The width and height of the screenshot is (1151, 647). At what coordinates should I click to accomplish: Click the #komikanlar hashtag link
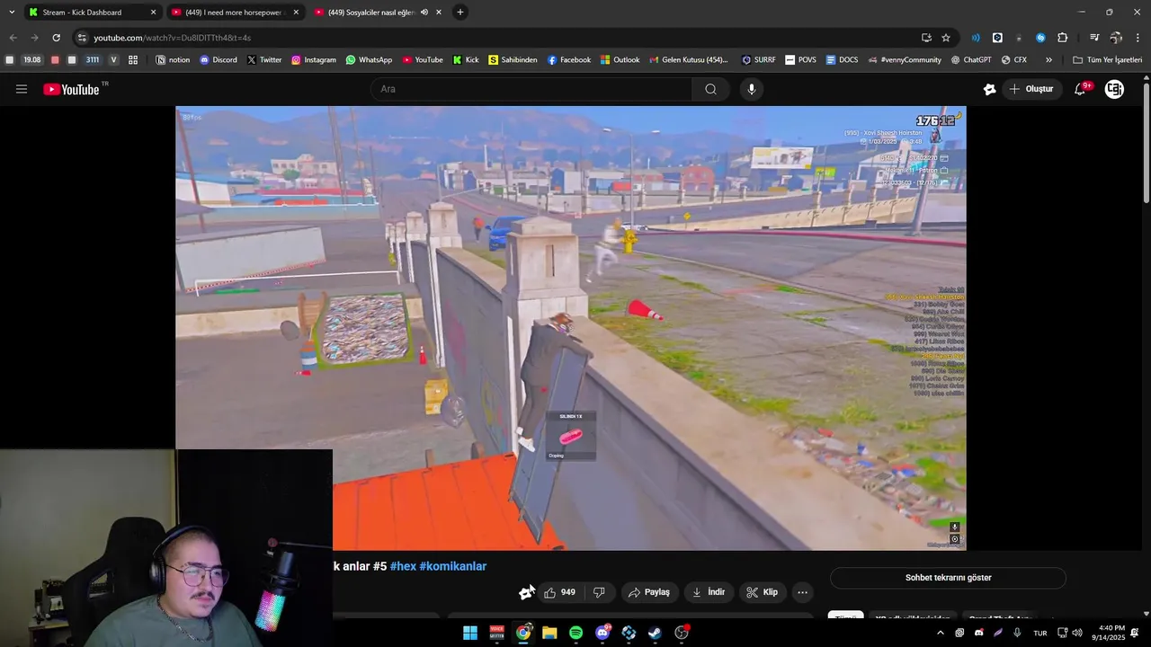point(452,566)
